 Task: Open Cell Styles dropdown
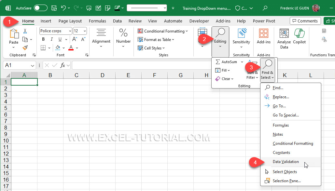click(x=151, y=48)
